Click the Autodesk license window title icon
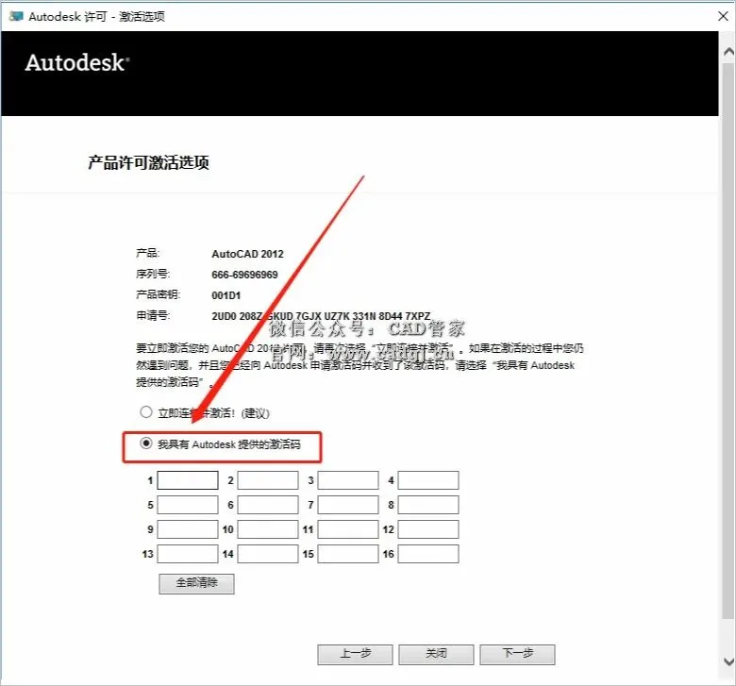 click(16, 16)
